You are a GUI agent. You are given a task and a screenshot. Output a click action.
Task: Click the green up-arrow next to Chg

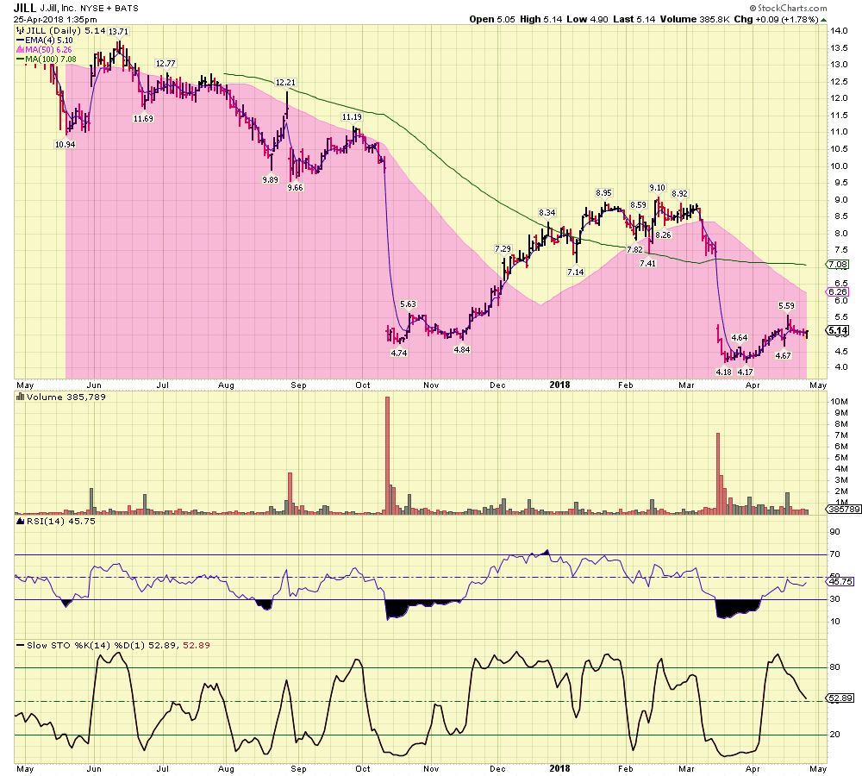(824, 19)
